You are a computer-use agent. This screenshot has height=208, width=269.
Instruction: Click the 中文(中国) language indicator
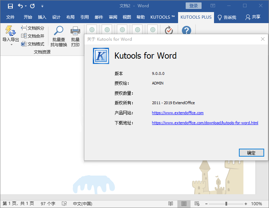click(83, 204)
